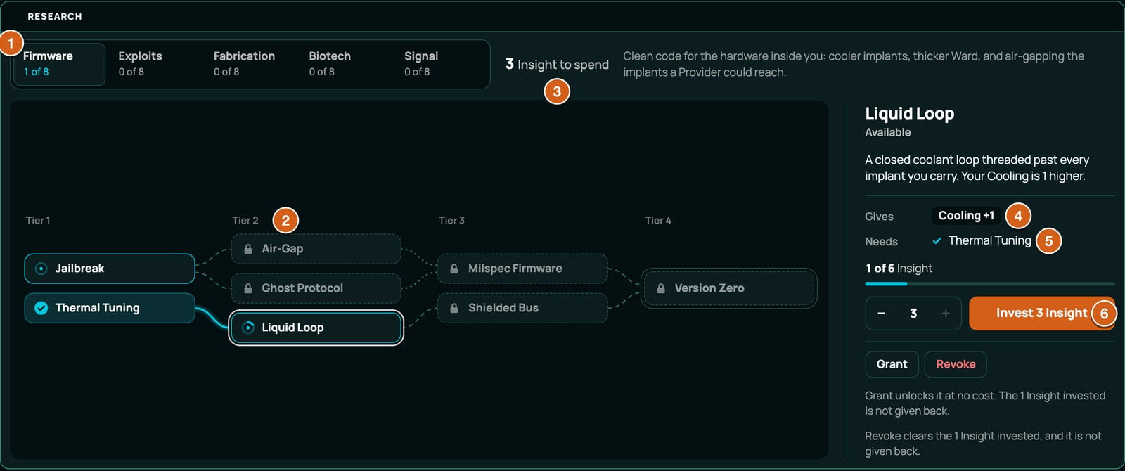Open the Fabrication research tab
Viewport: 1125px width, 471px height.
[250, 64]
